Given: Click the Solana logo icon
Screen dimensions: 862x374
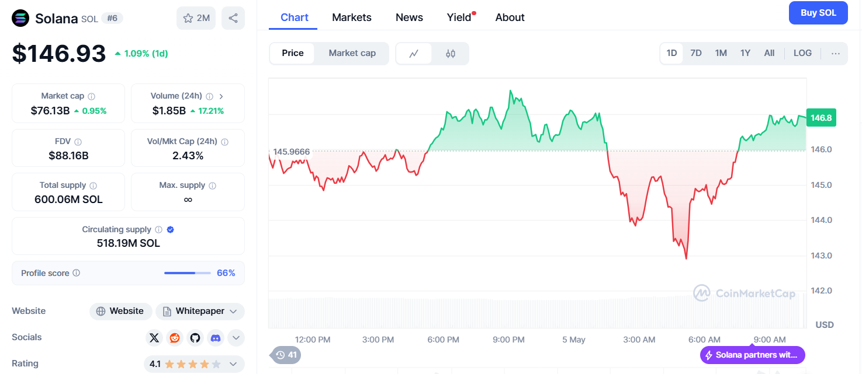Looking at the screenshot, I should pyautogui.click(x=20, y=18).
